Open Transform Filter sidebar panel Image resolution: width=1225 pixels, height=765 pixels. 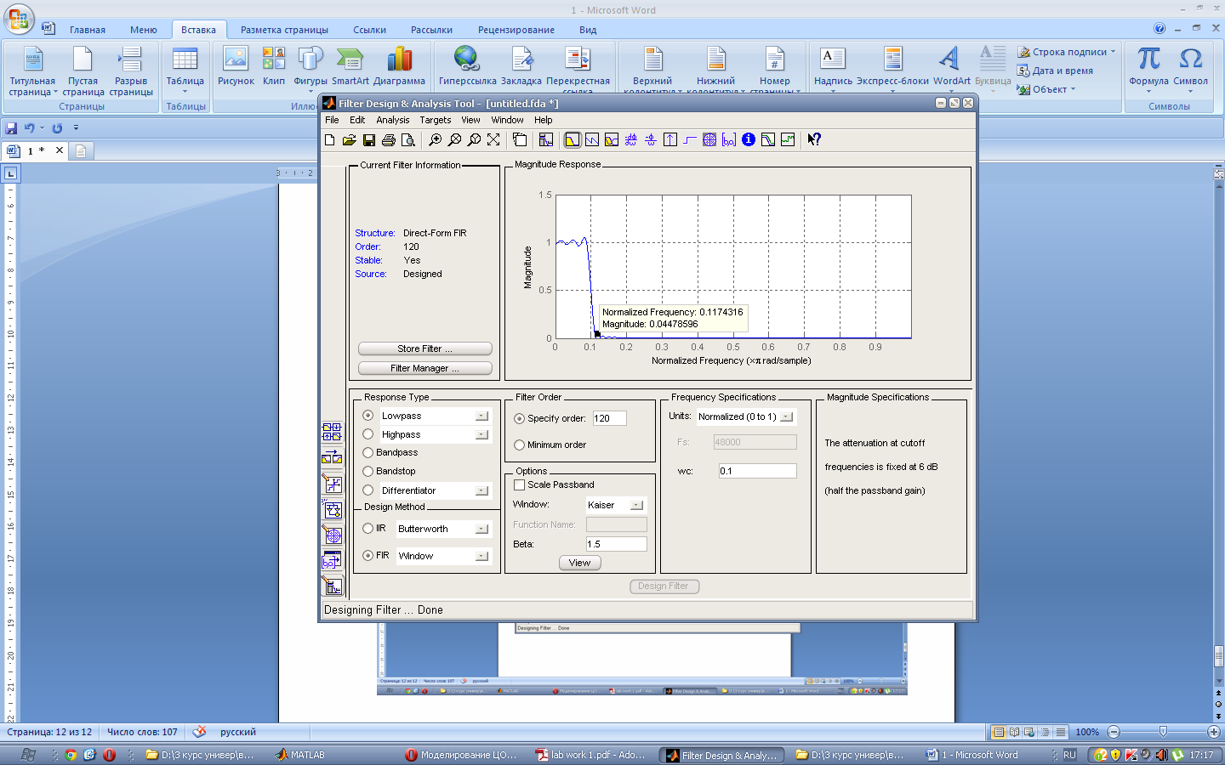click(x=332, y=458)
